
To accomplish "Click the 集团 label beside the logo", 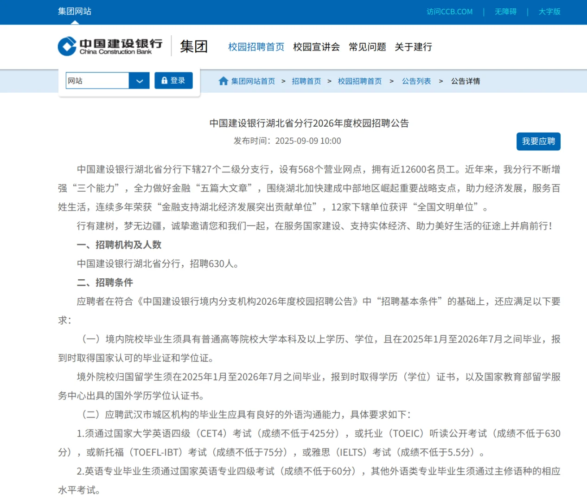I will tap(194, 46).
